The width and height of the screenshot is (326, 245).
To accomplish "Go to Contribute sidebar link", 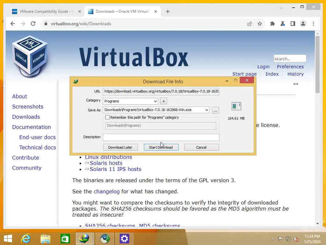I will click(25, 158).
